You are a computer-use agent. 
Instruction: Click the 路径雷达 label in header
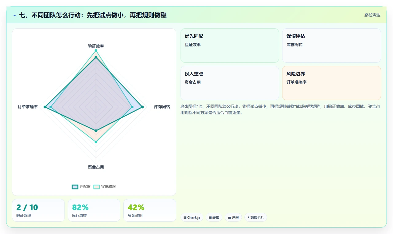pyautogui.click(x=372, y=15)
